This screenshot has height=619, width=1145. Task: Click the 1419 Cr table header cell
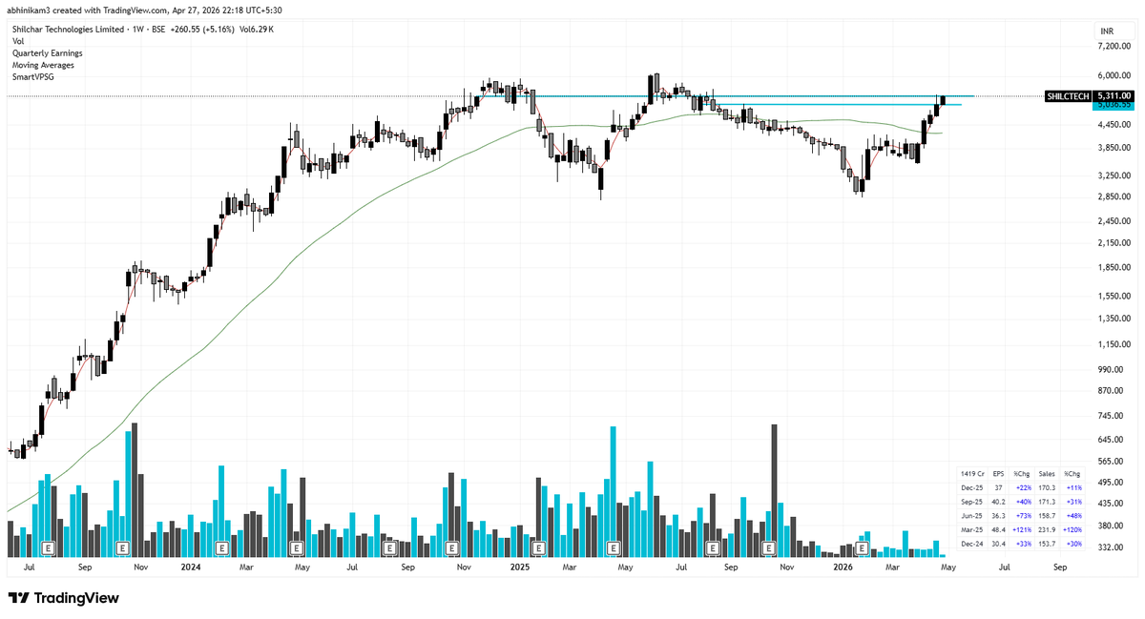(971, 473)
